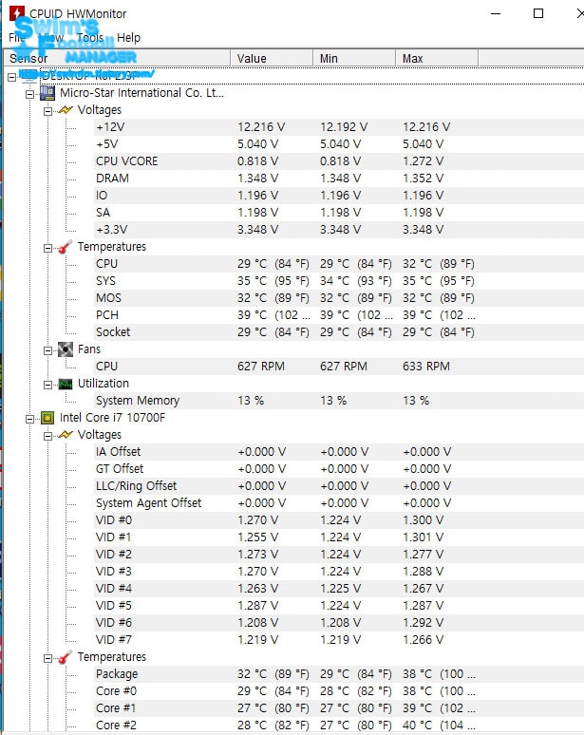Collapse the Fans group
Image resolution: width=584 pixels, height=735 pixels.
coord(47,350)
